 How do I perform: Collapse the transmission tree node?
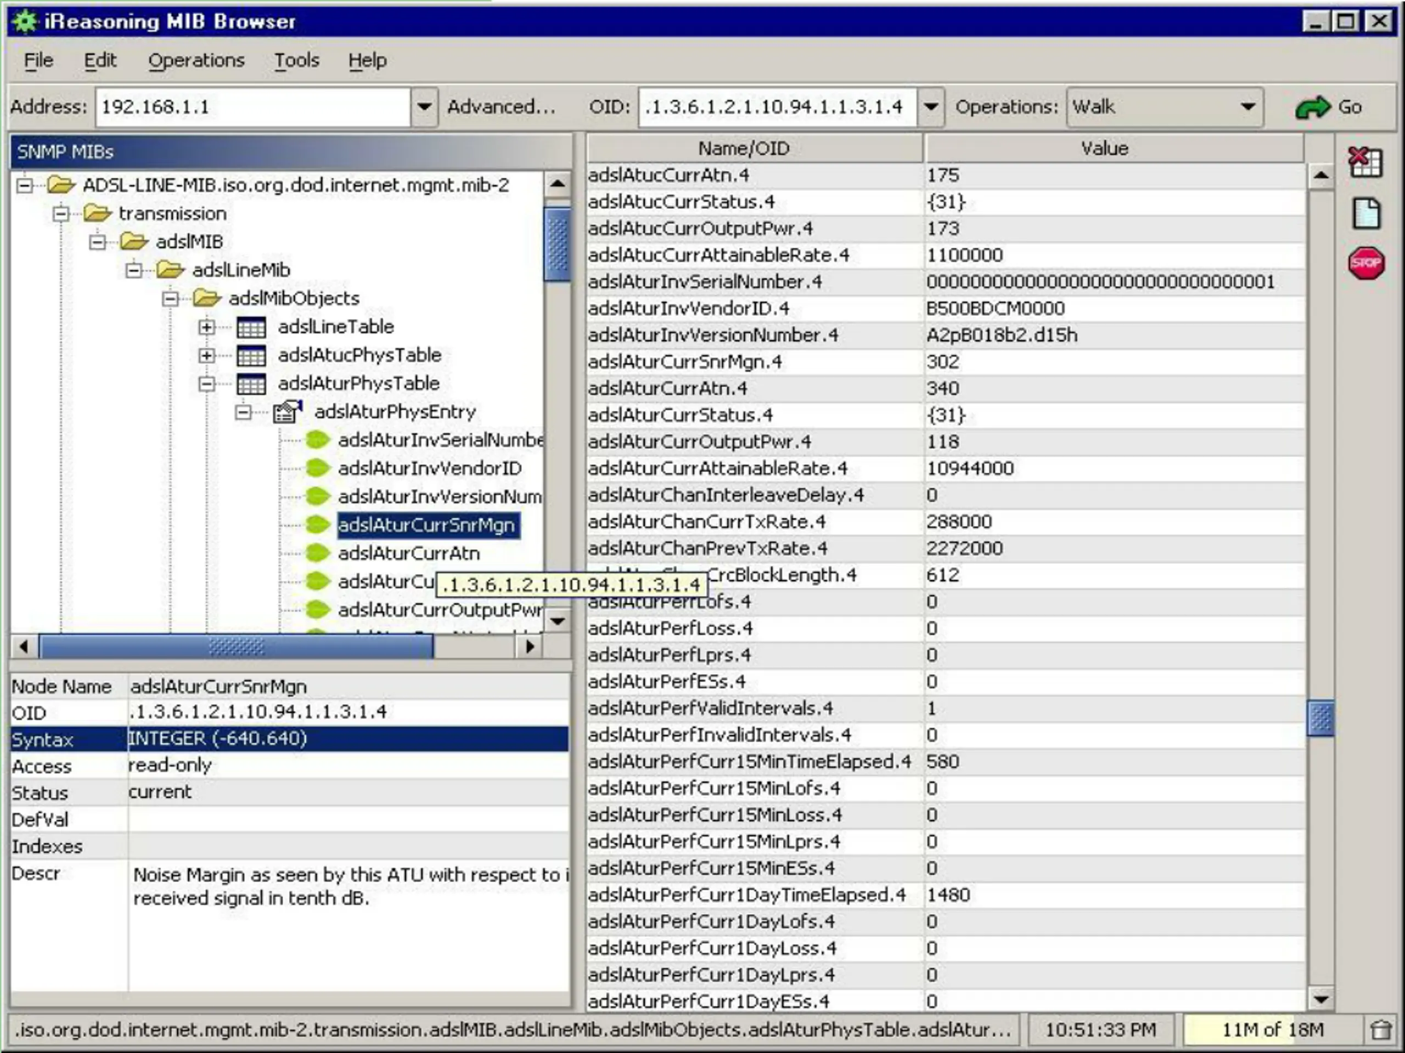tap(61, 213)
